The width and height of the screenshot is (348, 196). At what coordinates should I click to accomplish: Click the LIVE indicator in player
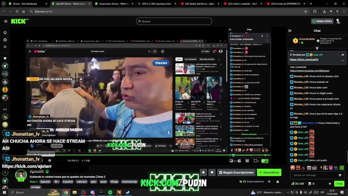click(x=86, y=161)
